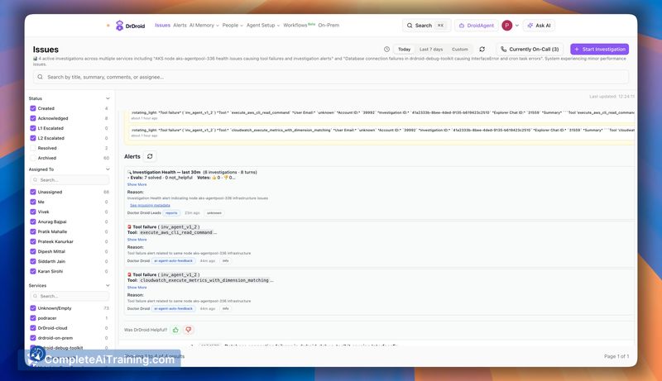Toggle the Anurag Bajpai checkbox
The width and height of the screenshot is (662, 381).
33,221
